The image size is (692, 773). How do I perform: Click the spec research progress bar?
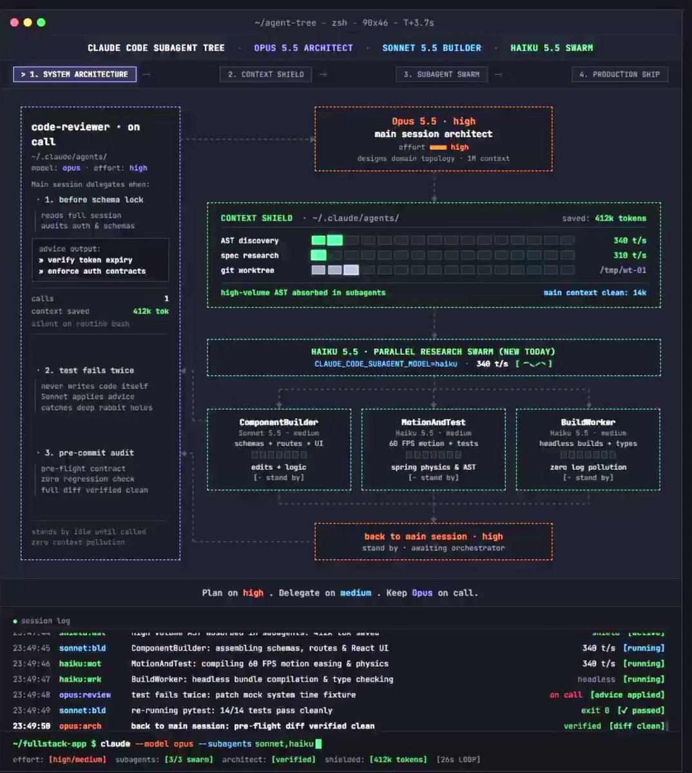[x=443, y=255]
